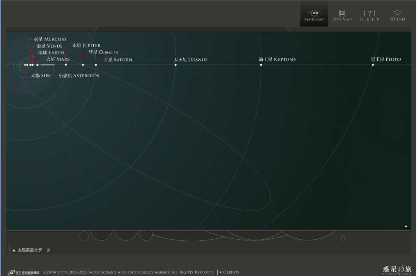Screen dimensions: 417x276
Task: Select the Jupiter label
Action: tap(86, 45)
